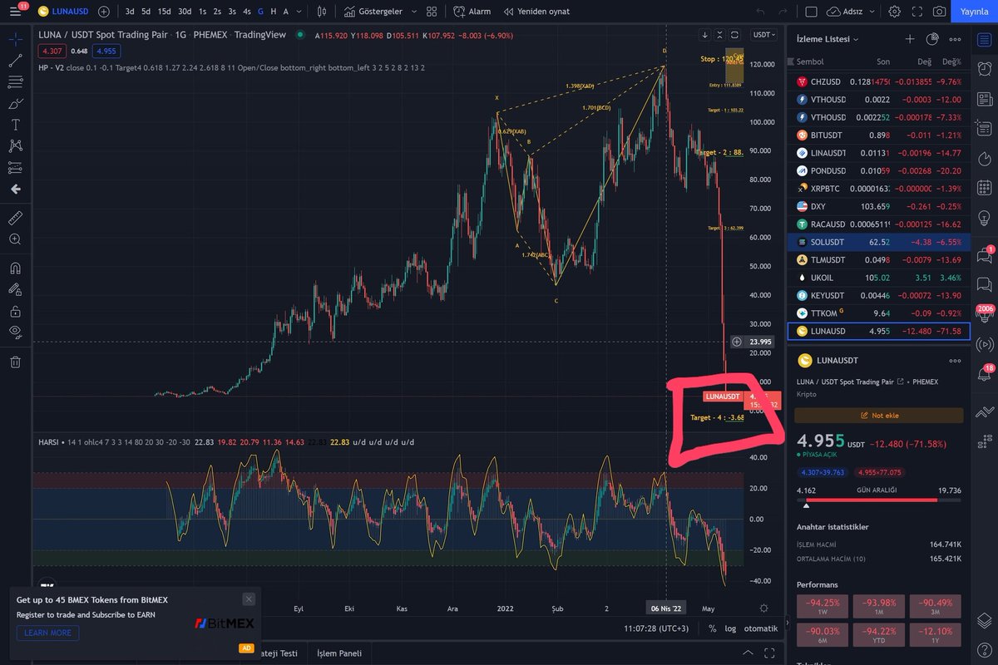The height and width of the screenshot is (665, 998).
Task: Open the hamburger main menu
Action: click(x=17, y=12)
